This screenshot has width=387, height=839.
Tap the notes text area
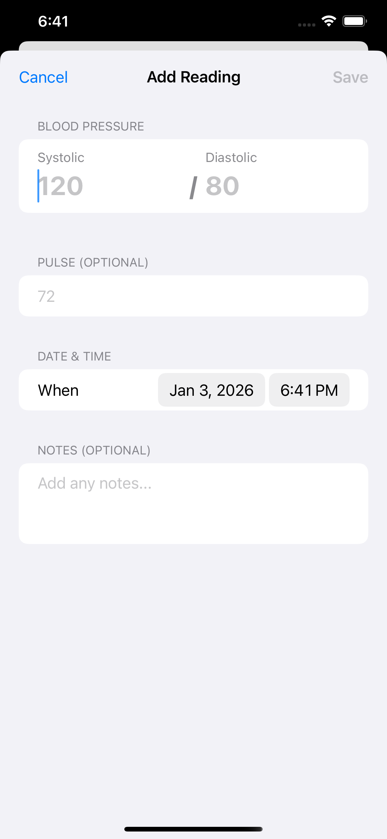tap(193, 503)
